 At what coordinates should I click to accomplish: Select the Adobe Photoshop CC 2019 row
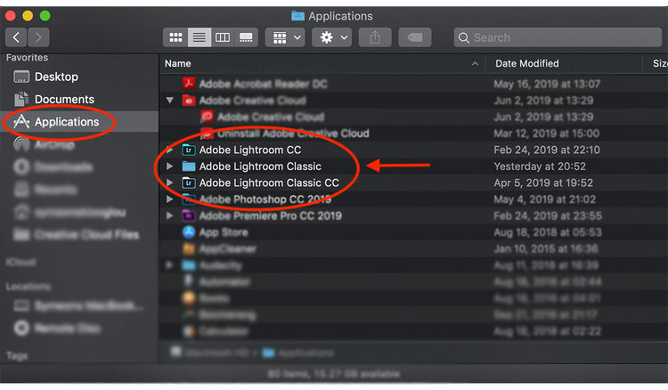413,199
